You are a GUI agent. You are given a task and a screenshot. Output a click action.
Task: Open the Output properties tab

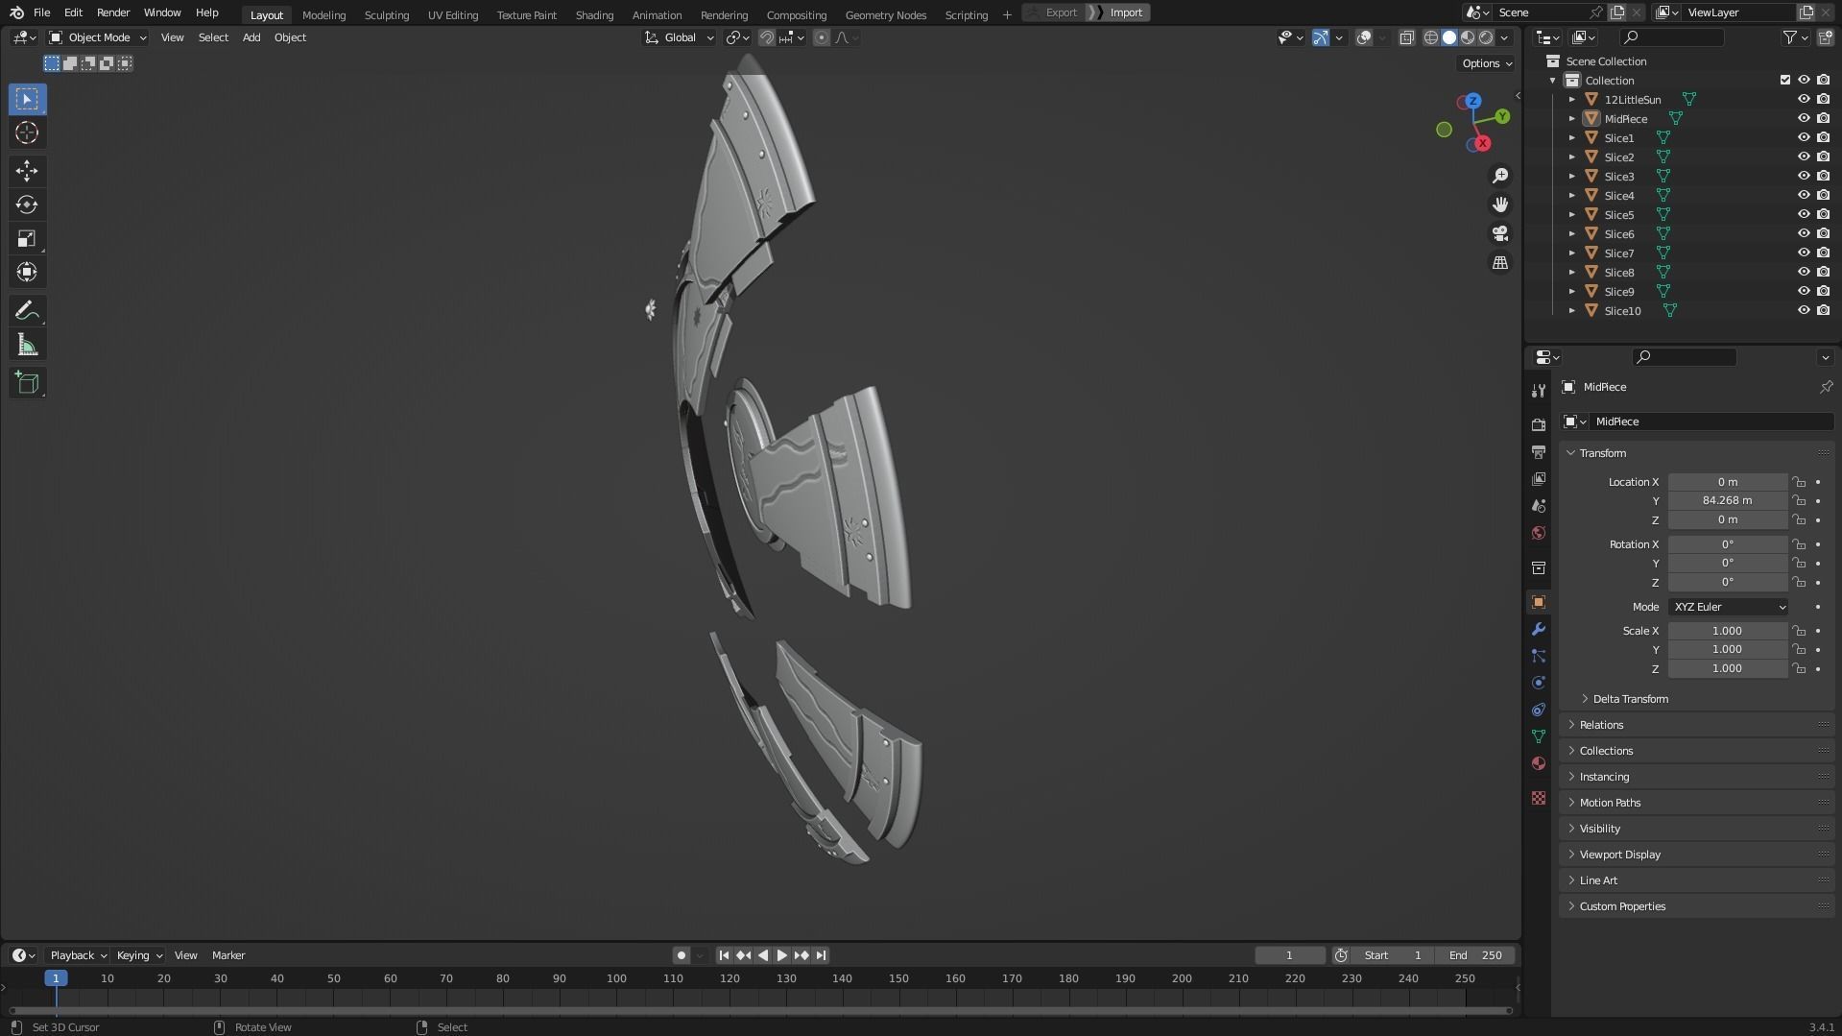(1539, 451)
